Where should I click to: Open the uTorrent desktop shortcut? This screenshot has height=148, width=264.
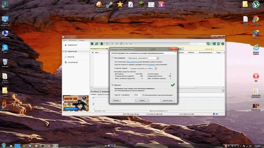click(x=256, y=5)
